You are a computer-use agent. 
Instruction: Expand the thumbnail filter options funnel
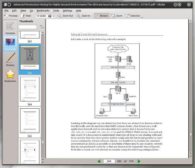click(41, 27)
